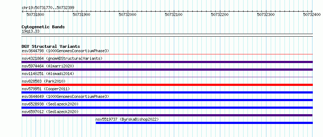This screenshot has height=137, width=323.
Task: Select the blue nsv5519737 variant bar
Action: (x=204, y=123)
